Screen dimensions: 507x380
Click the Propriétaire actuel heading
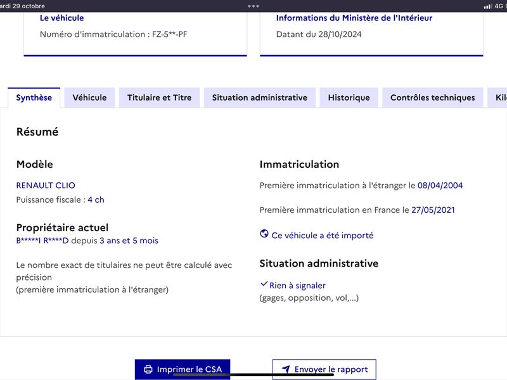pyautogui.click(x=62, y=228)
